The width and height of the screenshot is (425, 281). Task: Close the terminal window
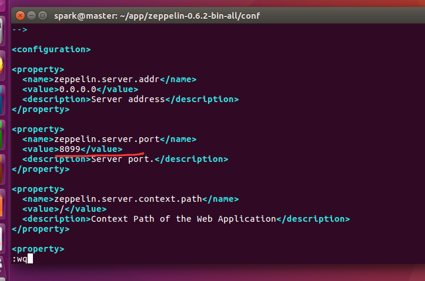20,16
